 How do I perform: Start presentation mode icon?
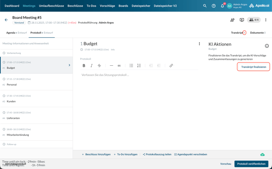tap(242, 20)
